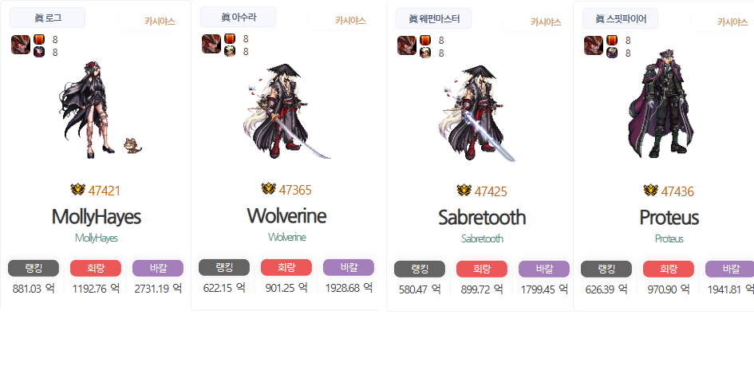
Task: Click the fame emblem next to 47421
Action: (x=78, y=190)
